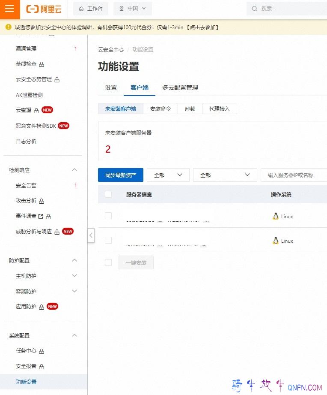Open the 点击去参加 survey link
The width and height of the screenshot is (327, 395).
[203, 27]
